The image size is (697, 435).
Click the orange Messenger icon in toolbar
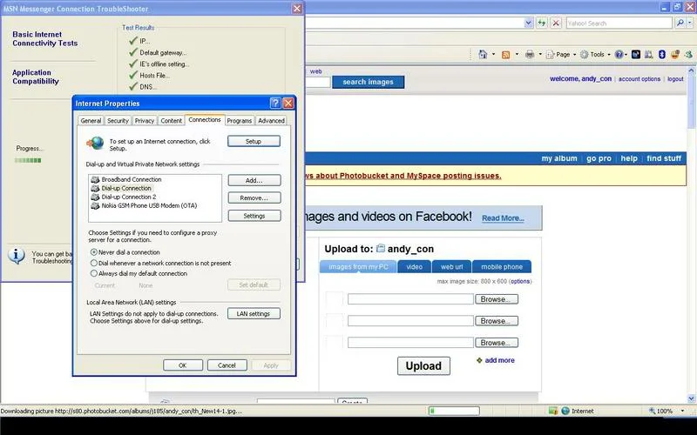click(675, 55)
